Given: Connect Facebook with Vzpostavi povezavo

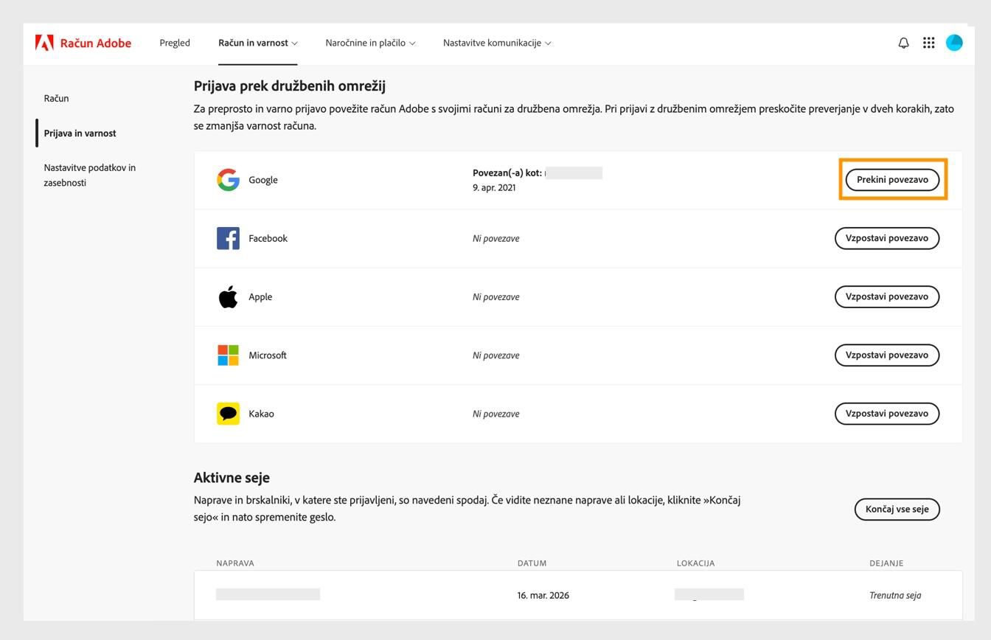Looking at the screenshot, I should 886,237.
